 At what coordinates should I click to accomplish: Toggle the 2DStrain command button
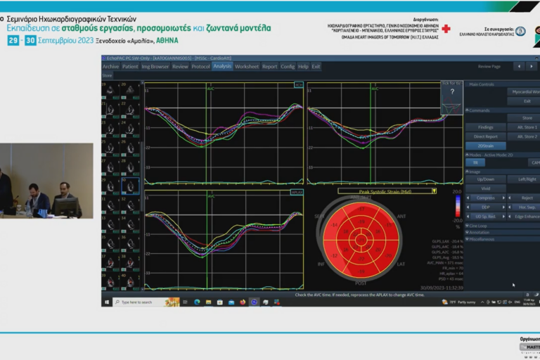[x=486, y=146]
